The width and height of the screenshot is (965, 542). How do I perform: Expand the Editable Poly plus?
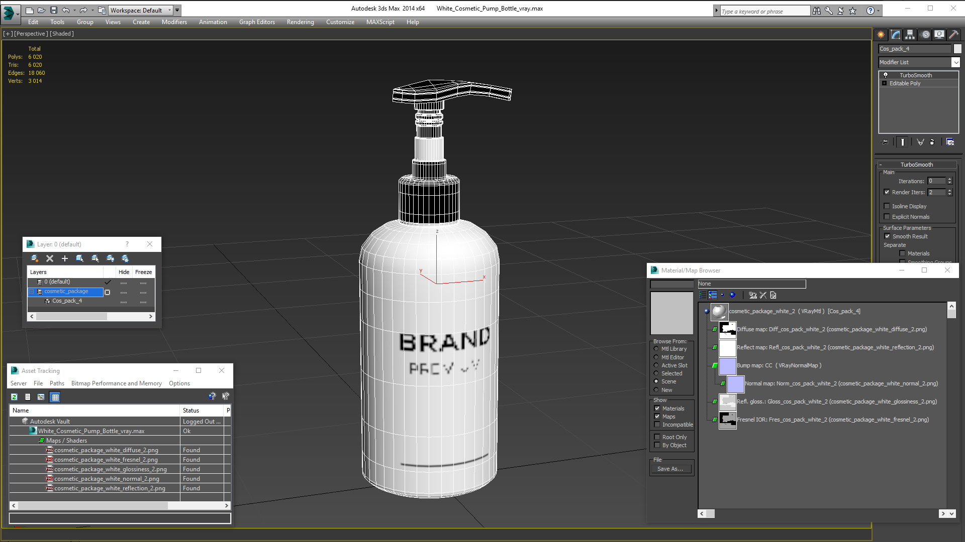(x=884, y=83)
